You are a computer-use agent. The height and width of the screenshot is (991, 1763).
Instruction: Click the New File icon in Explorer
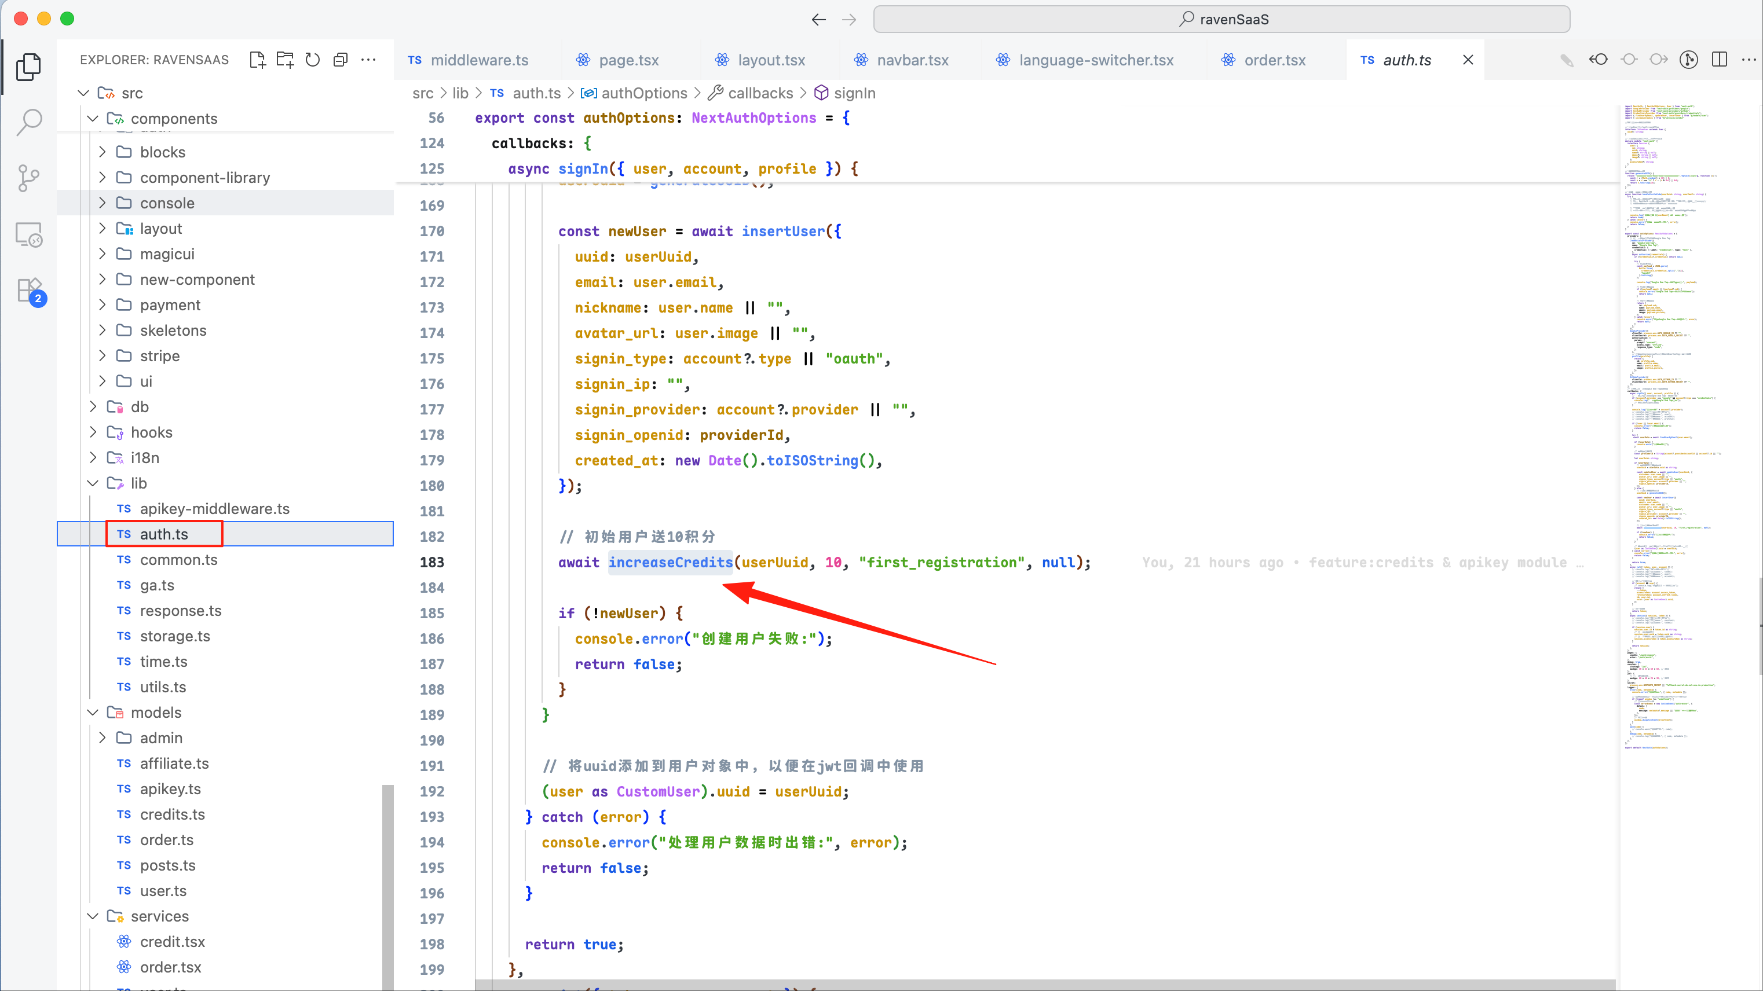(257, 60)
